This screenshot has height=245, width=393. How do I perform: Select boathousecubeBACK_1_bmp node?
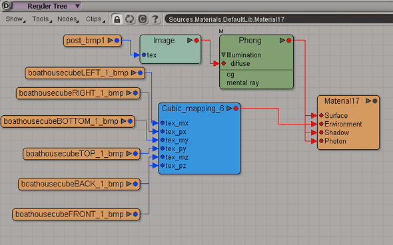tap(79, 184)
